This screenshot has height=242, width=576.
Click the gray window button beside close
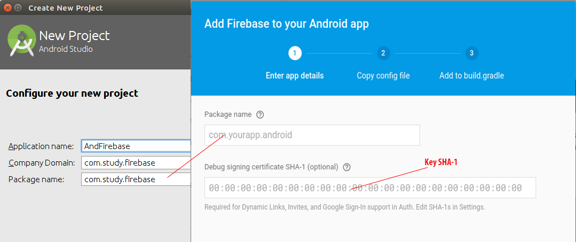[18, 7]
